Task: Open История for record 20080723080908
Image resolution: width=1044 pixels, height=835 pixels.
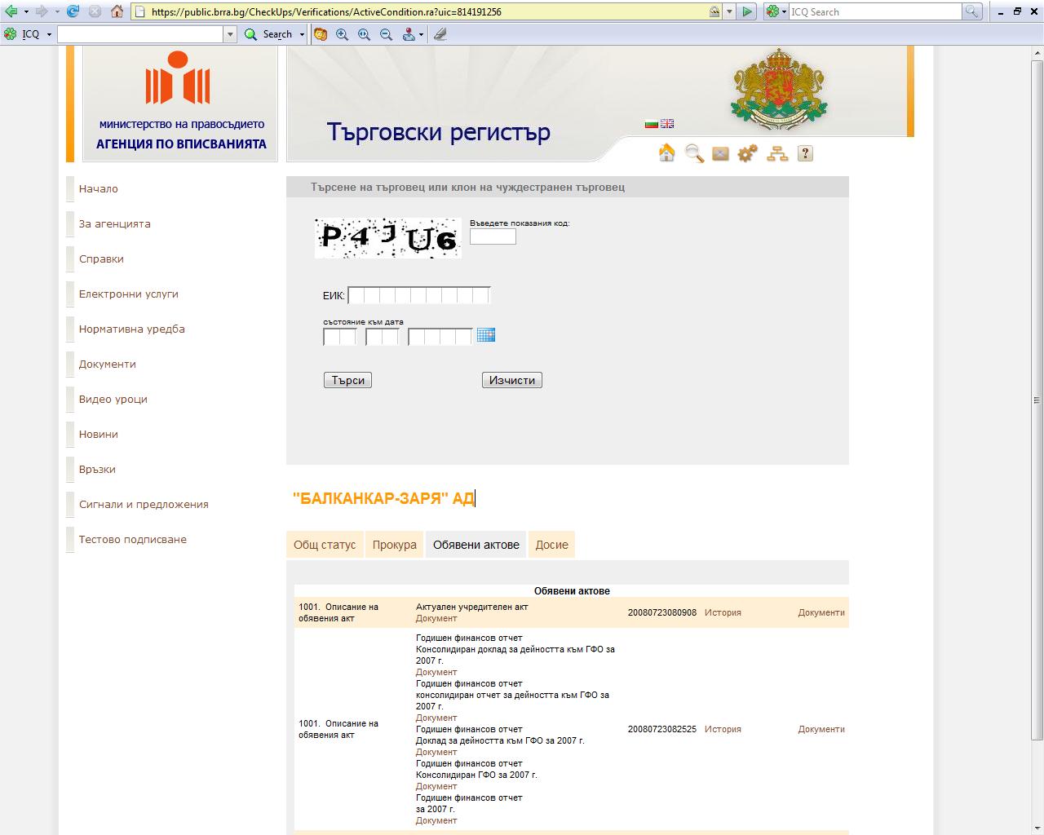Action: pyautogui.click(x=723, y=612)
